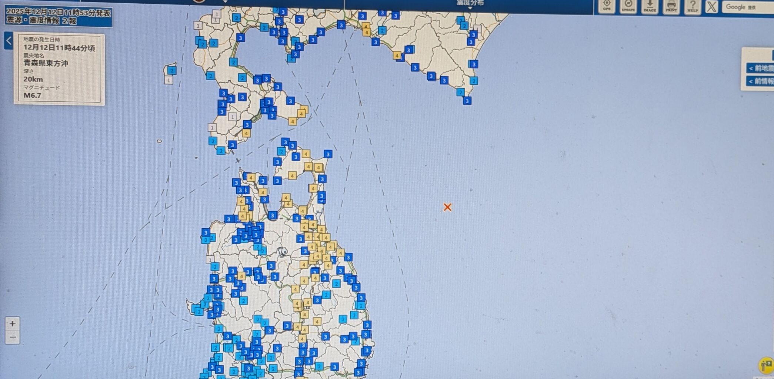774x379 pixels.
Task: Click the depth value 20km
Action: click(33, 79)
